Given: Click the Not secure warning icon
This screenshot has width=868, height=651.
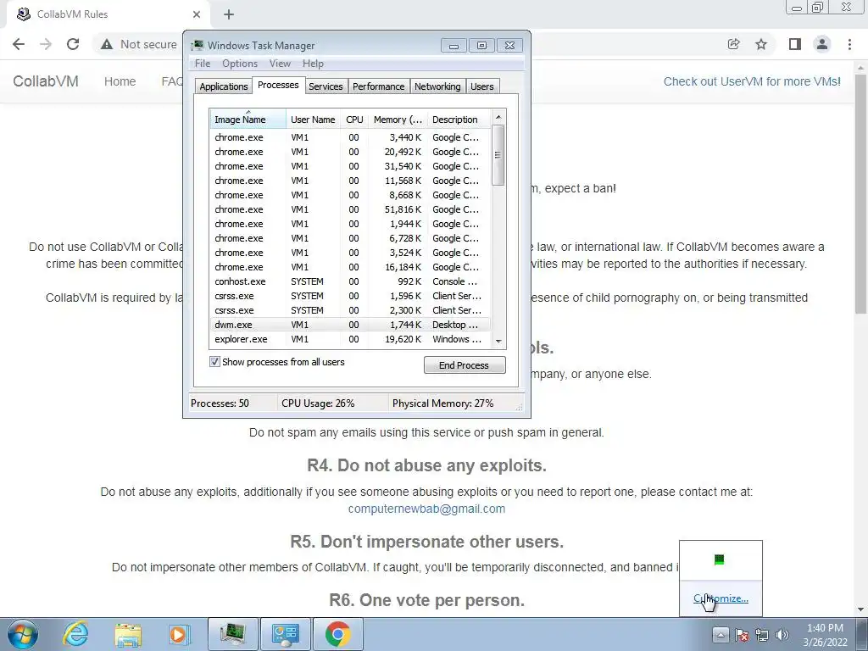Looking at the screenshot, I should [x=107, y=44].
